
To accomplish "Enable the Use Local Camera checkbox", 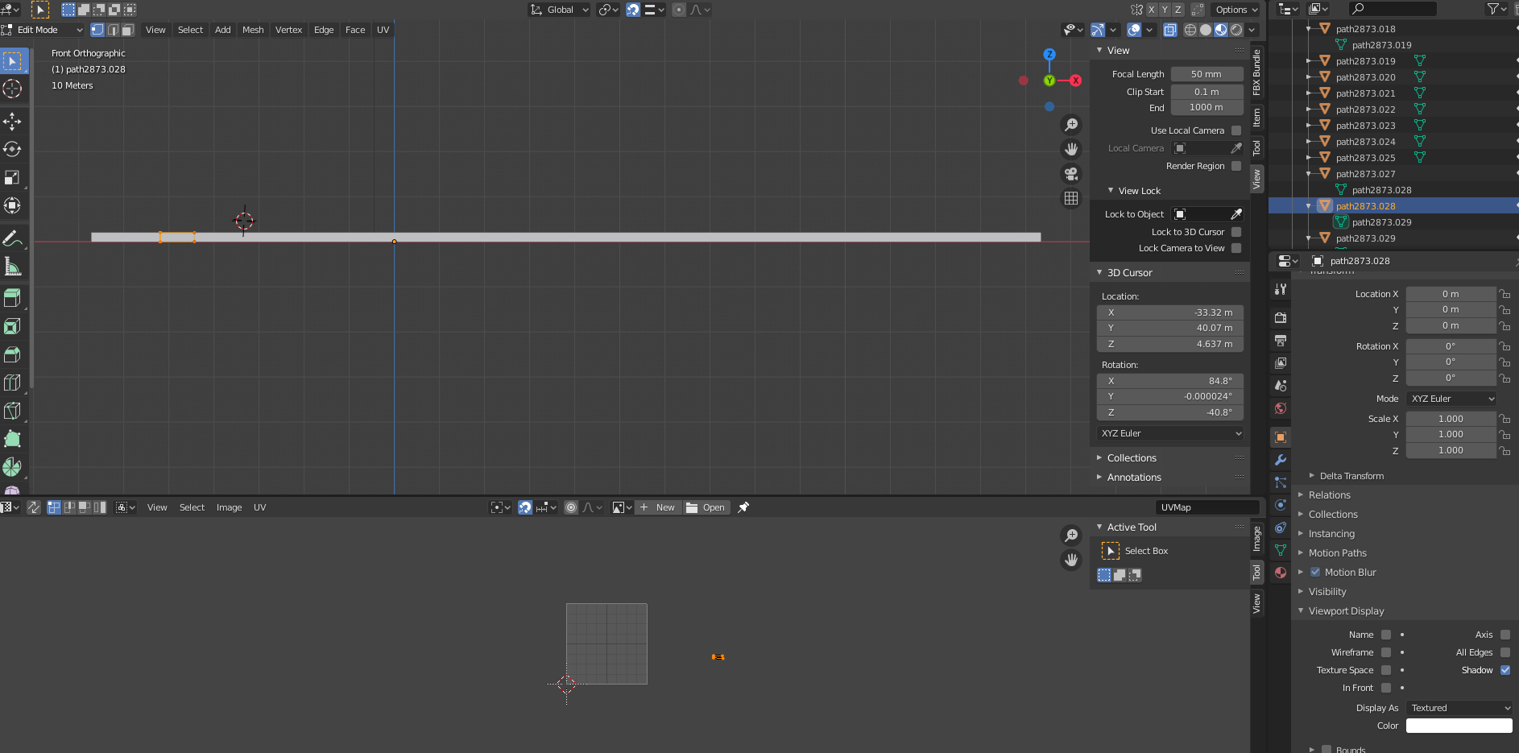I will click(x=1236, y=130).
